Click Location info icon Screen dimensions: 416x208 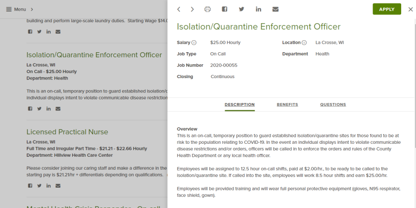[304, 43]
